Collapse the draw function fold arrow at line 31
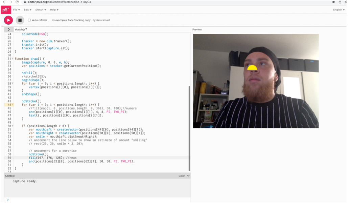 13,59
